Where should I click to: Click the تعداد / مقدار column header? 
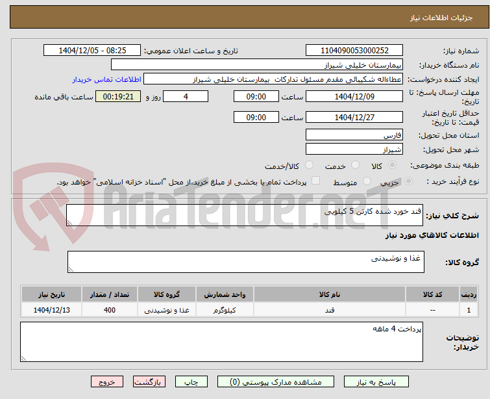click(x=110, y=294)
